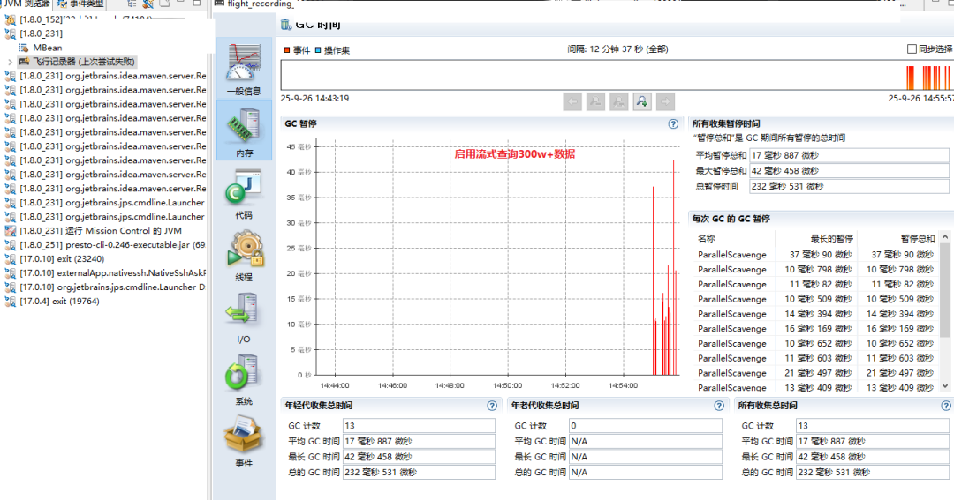Click the 25-9-26 14:43:19 start time label

click(x=314, y=99)
